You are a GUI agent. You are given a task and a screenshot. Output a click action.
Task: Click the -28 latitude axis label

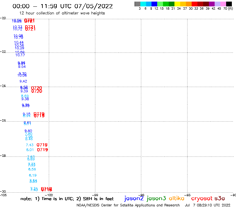click(3, 156)
